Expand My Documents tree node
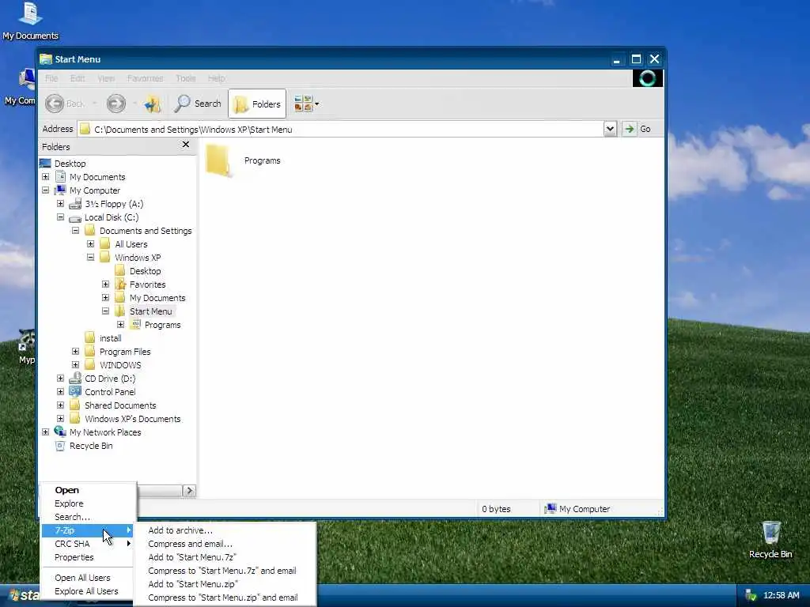Viewport: 810px width, 607px height. [45, 177]
